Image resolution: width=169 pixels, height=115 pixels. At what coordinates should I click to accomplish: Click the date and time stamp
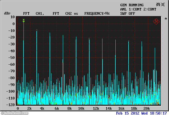point(142,113)
